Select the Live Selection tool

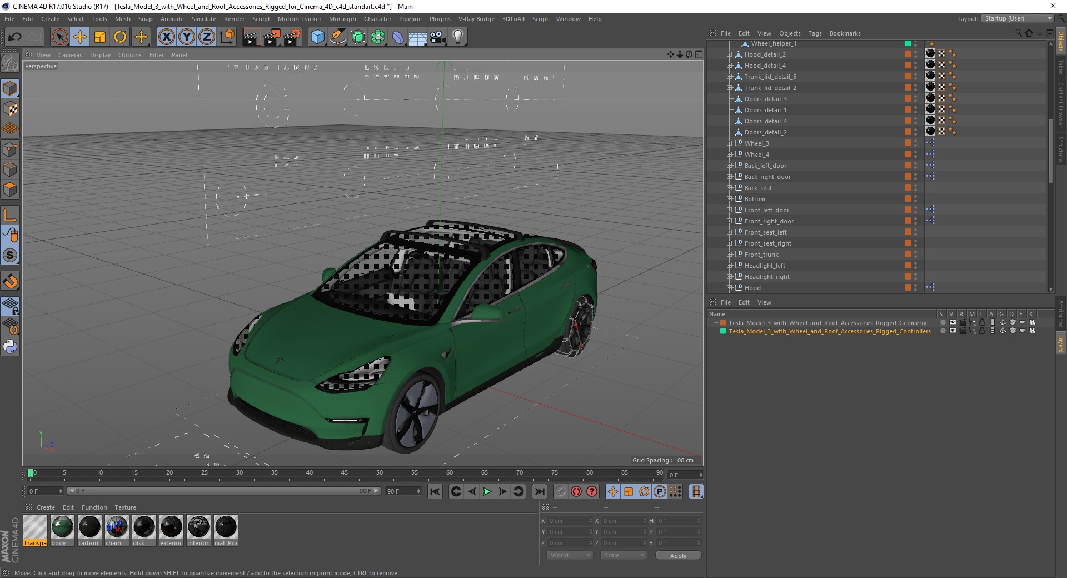59,37
